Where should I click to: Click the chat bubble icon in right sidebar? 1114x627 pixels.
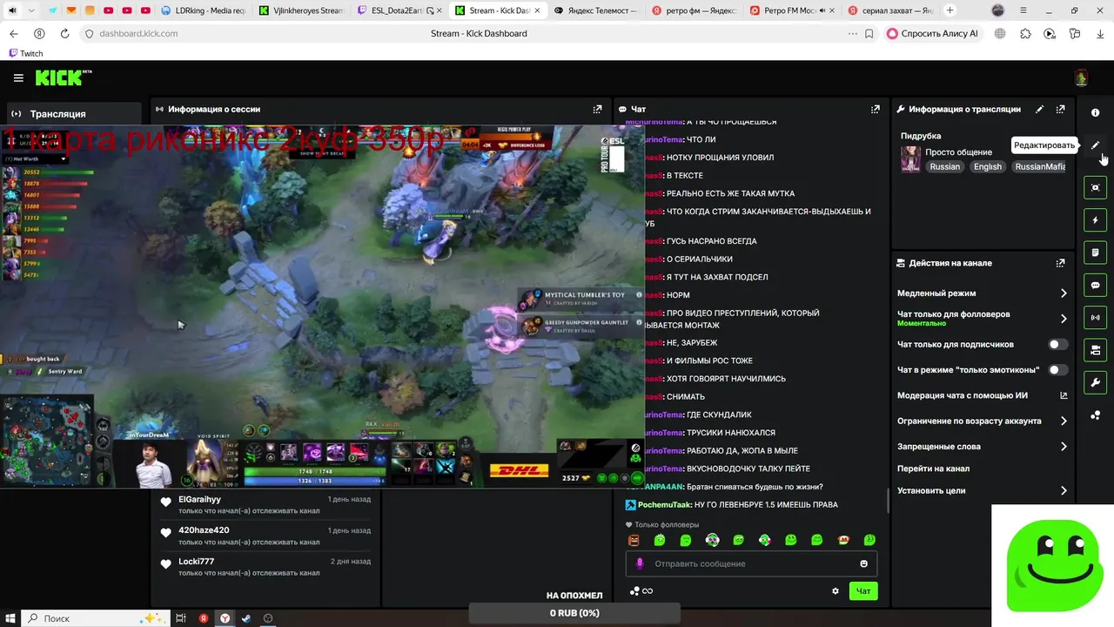point(1095,285)
